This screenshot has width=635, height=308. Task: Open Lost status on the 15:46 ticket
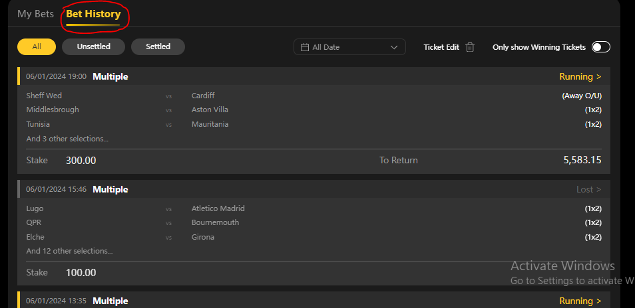click(588, 189)
